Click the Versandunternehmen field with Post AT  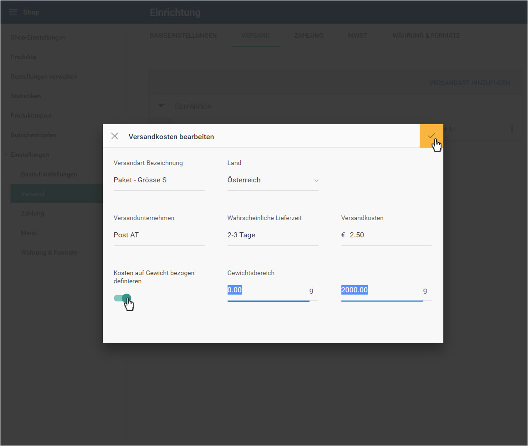[159, 235]
